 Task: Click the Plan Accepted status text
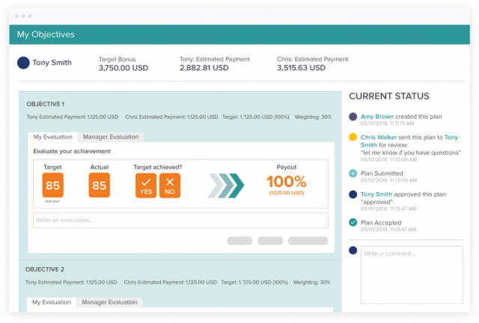click(381, 223)
